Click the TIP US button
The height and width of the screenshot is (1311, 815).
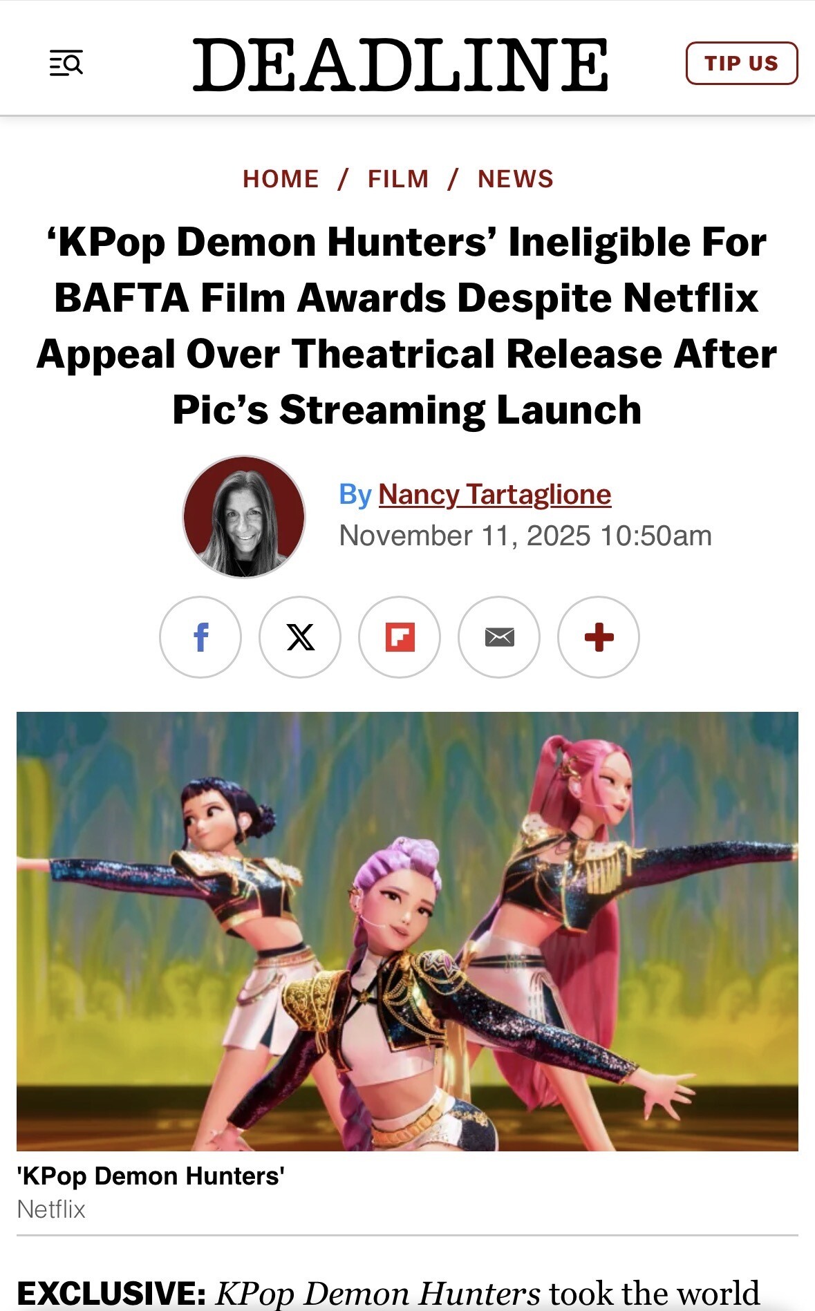click(x=742, y=63)
